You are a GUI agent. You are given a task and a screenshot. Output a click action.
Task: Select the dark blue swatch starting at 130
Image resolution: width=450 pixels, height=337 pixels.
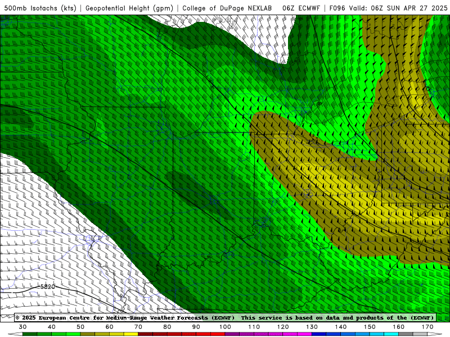coord(319,334)
